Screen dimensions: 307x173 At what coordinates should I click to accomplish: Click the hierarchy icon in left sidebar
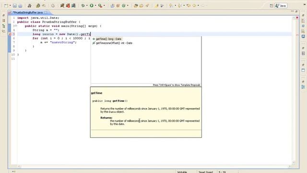point(3,26)
